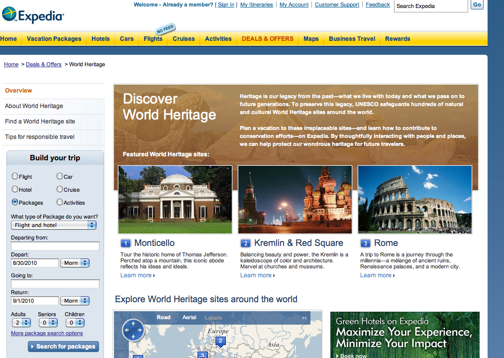Open the Depart time dropdown beside 8/30/2010
This screenshot has width=504, height=358.
pos(75,263)
